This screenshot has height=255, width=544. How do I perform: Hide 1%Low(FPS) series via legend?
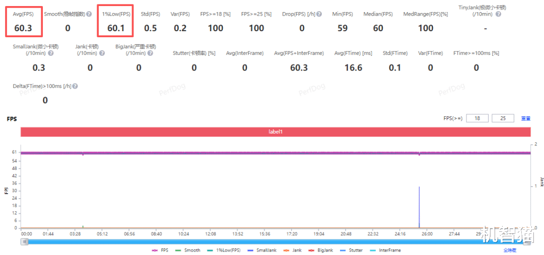(223, 250)
